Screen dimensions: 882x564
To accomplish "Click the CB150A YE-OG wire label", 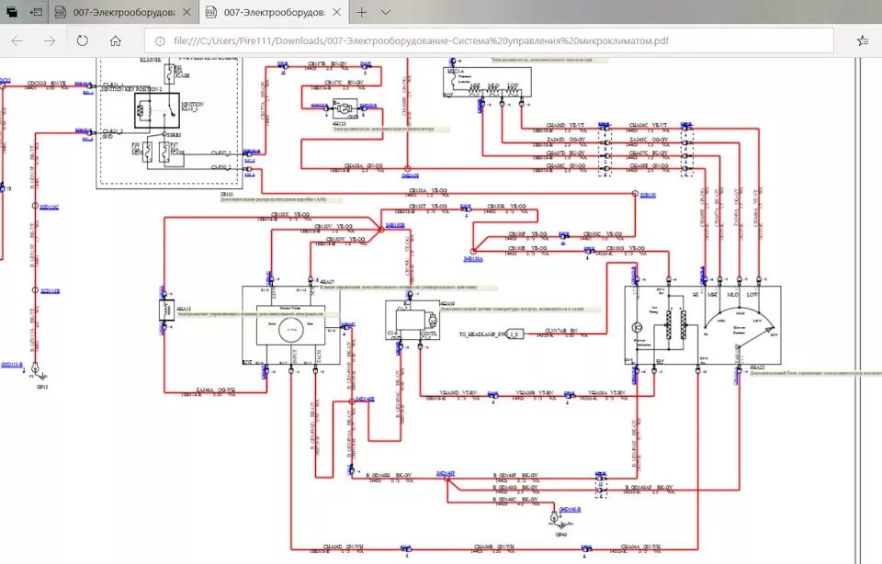I will pyautogui.click(x=428, y=191).
